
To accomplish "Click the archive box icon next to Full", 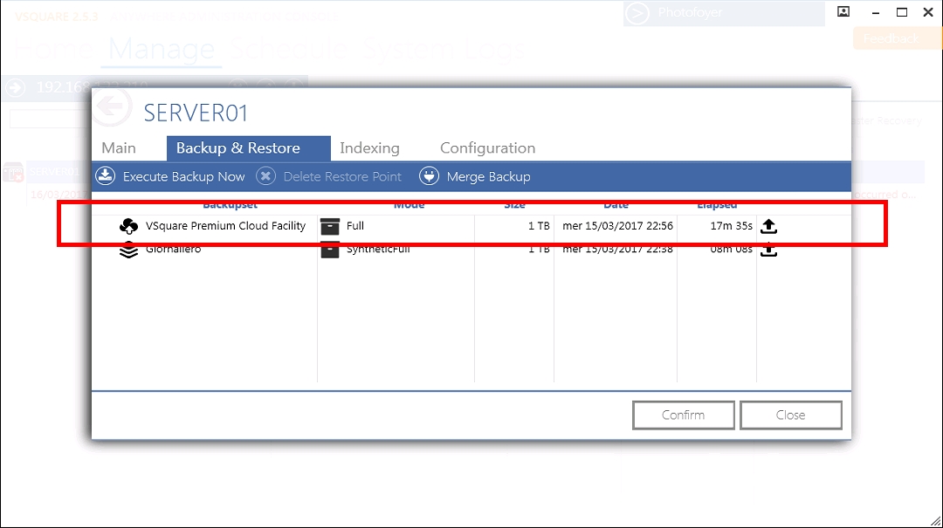I will coord(329,226).
